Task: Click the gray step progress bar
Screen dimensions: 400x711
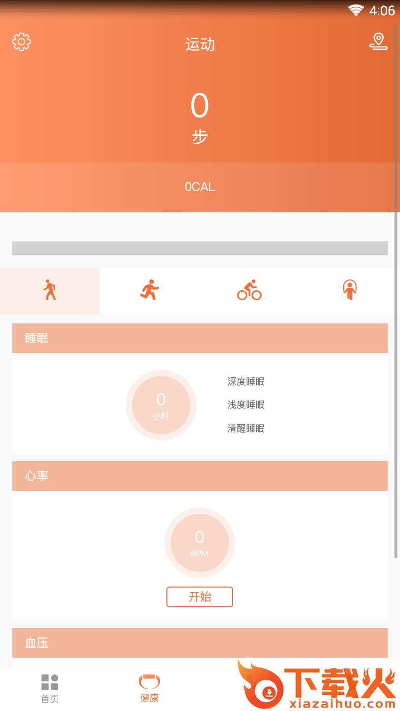Action: tap(200, 248)
